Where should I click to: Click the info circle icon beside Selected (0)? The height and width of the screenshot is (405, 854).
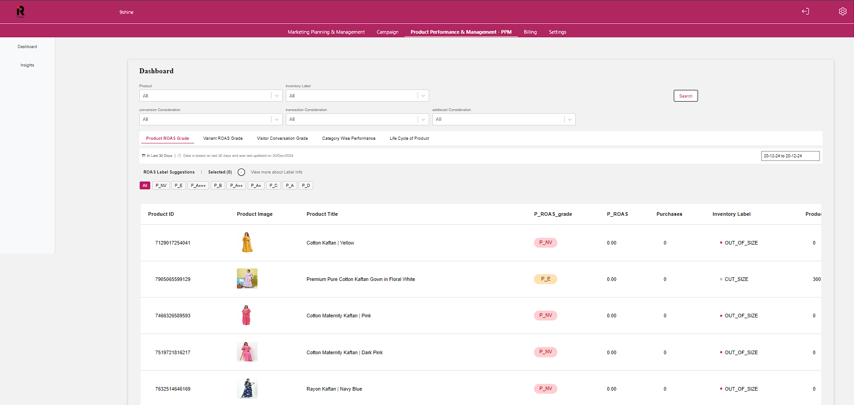tap(241, 172)
